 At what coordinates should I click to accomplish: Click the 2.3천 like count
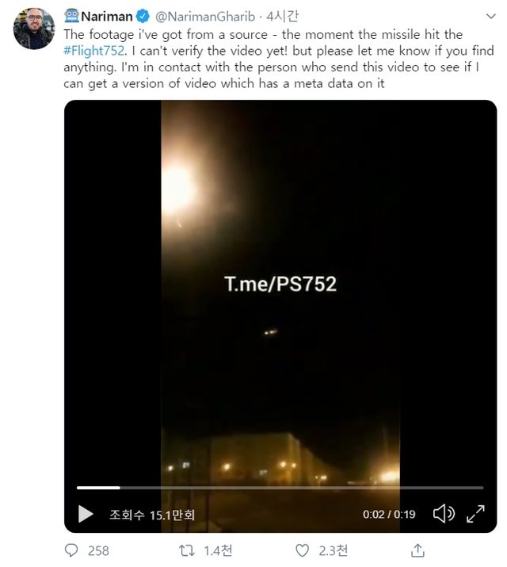333,550
